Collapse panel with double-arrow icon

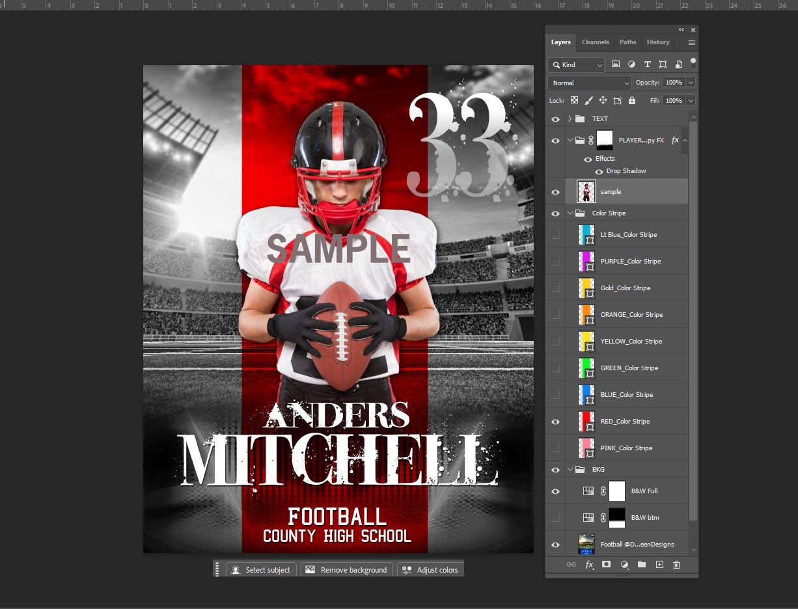click(681, 30)
